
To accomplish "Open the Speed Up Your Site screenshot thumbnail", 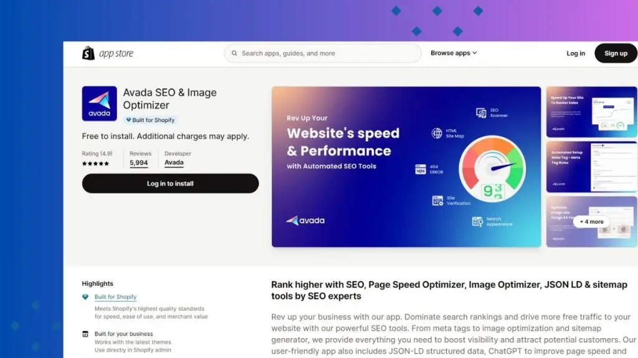I will (x=592, y=112).
